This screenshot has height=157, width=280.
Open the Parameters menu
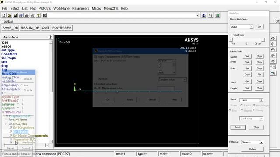[80, 8]
